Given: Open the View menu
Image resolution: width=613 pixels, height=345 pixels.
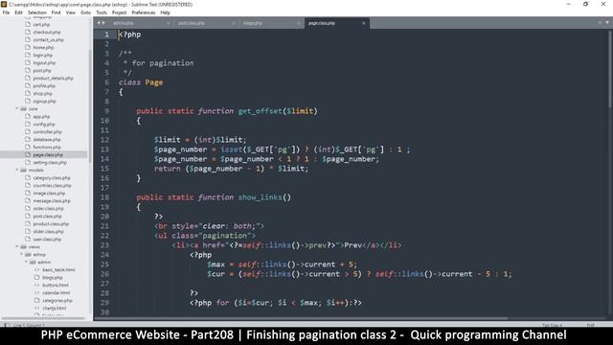Looking at the screenshot, I should 70,12.
